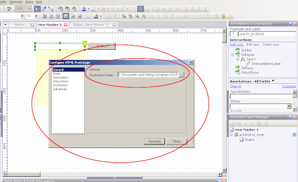
Task: Click the bullet list toolbar icon
Action: pos(88,16)
